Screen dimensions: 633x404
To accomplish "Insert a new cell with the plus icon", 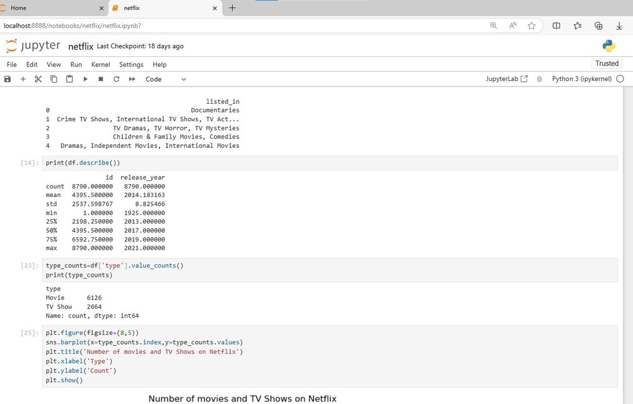I will point(23,79).
